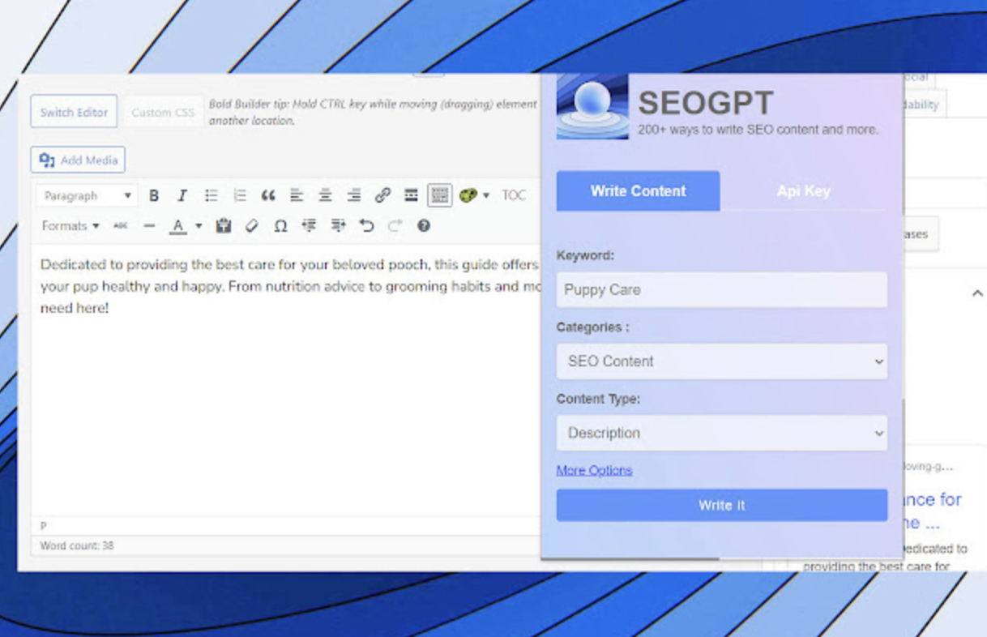The width and height of the screenshot is (987, 637).
Task: Open the text color picker dropdown
Action: [197, 226]
